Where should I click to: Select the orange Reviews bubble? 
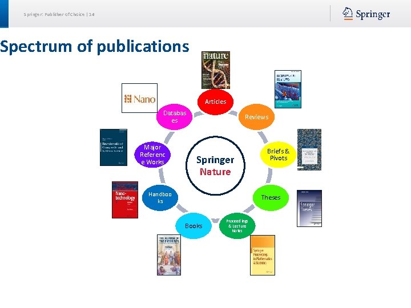257,117
